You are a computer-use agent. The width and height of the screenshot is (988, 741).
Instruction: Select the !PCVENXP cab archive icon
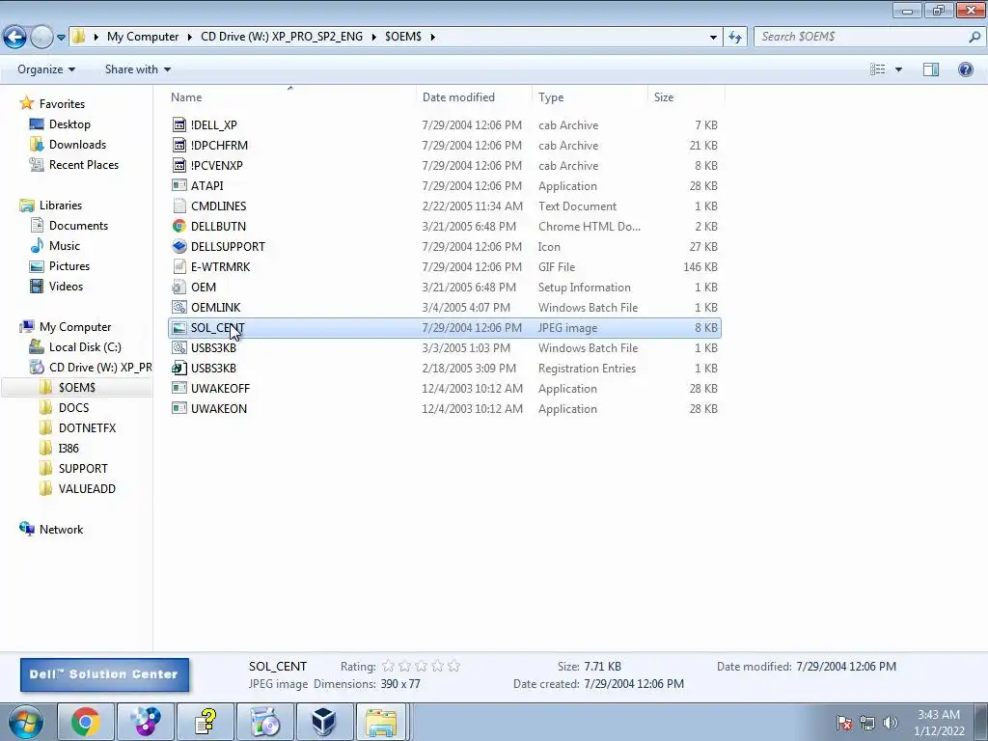click(179, 165)
